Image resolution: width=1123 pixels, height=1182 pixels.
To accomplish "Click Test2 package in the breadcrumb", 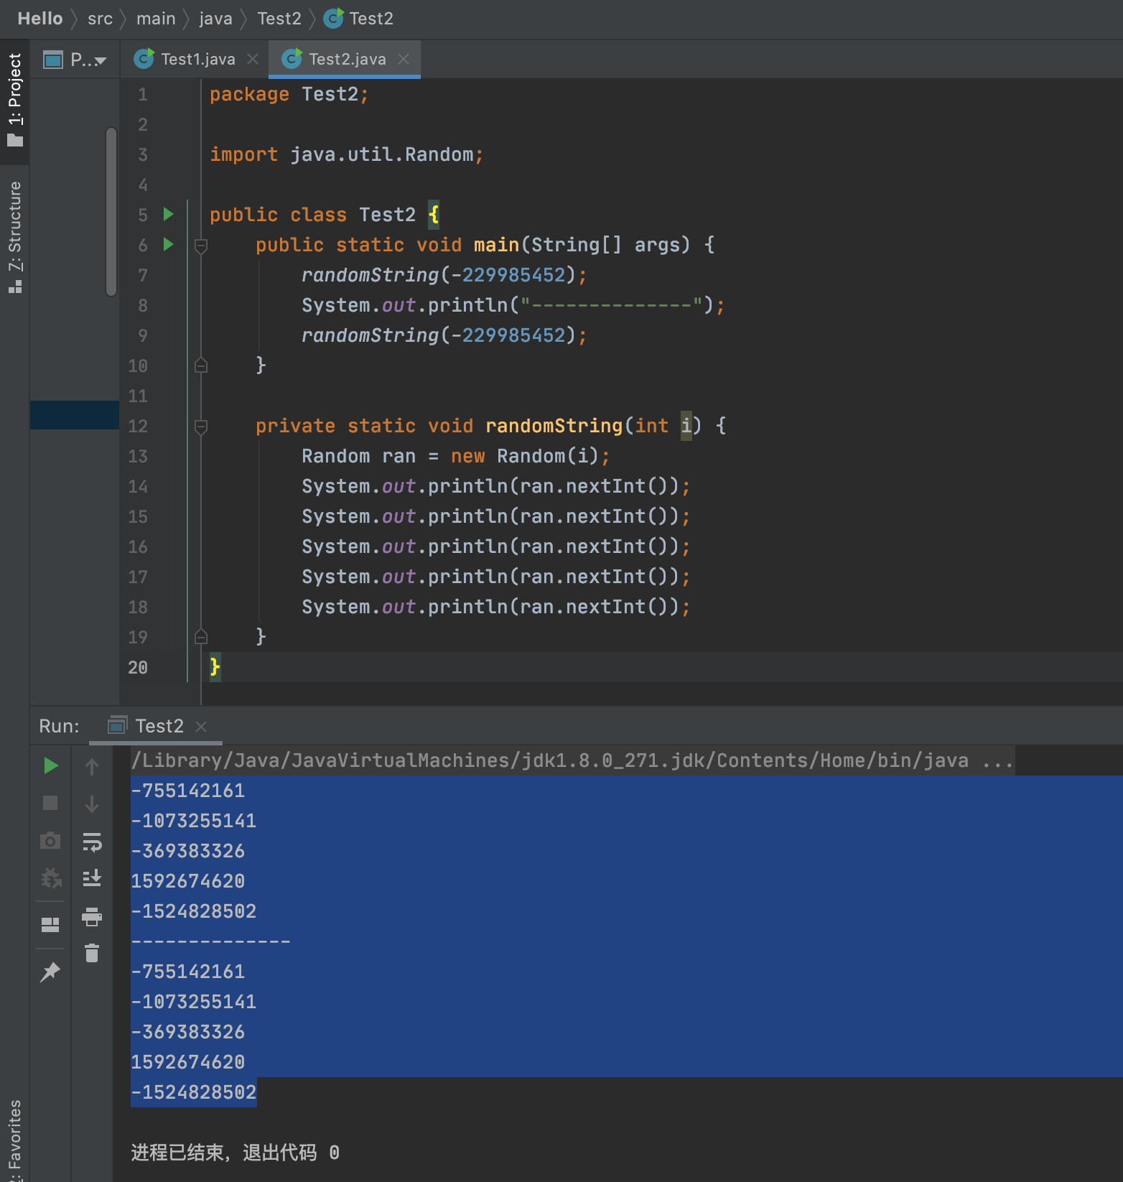I will click(x=279, y=19).
